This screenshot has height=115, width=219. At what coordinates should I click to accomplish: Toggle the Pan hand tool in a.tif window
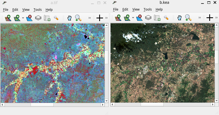(x=69, y=18)
